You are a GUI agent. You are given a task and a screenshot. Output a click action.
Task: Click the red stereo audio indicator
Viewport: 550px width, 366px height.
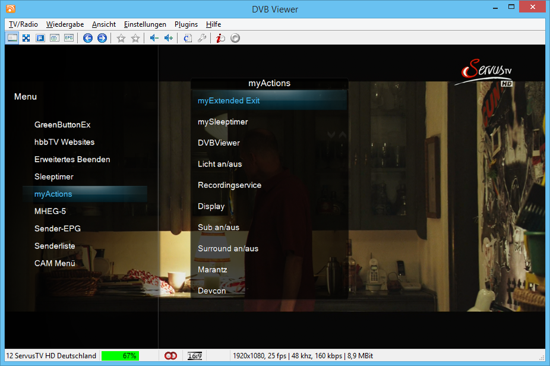[x=171, y=356]
